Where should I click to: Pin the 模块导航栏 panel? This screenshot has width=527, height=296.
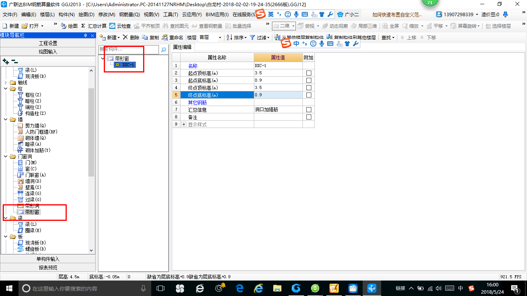click(x=85, y=35)
